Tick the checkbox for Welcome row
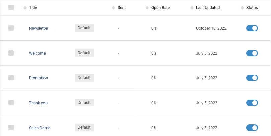 (x=11, y=53)
